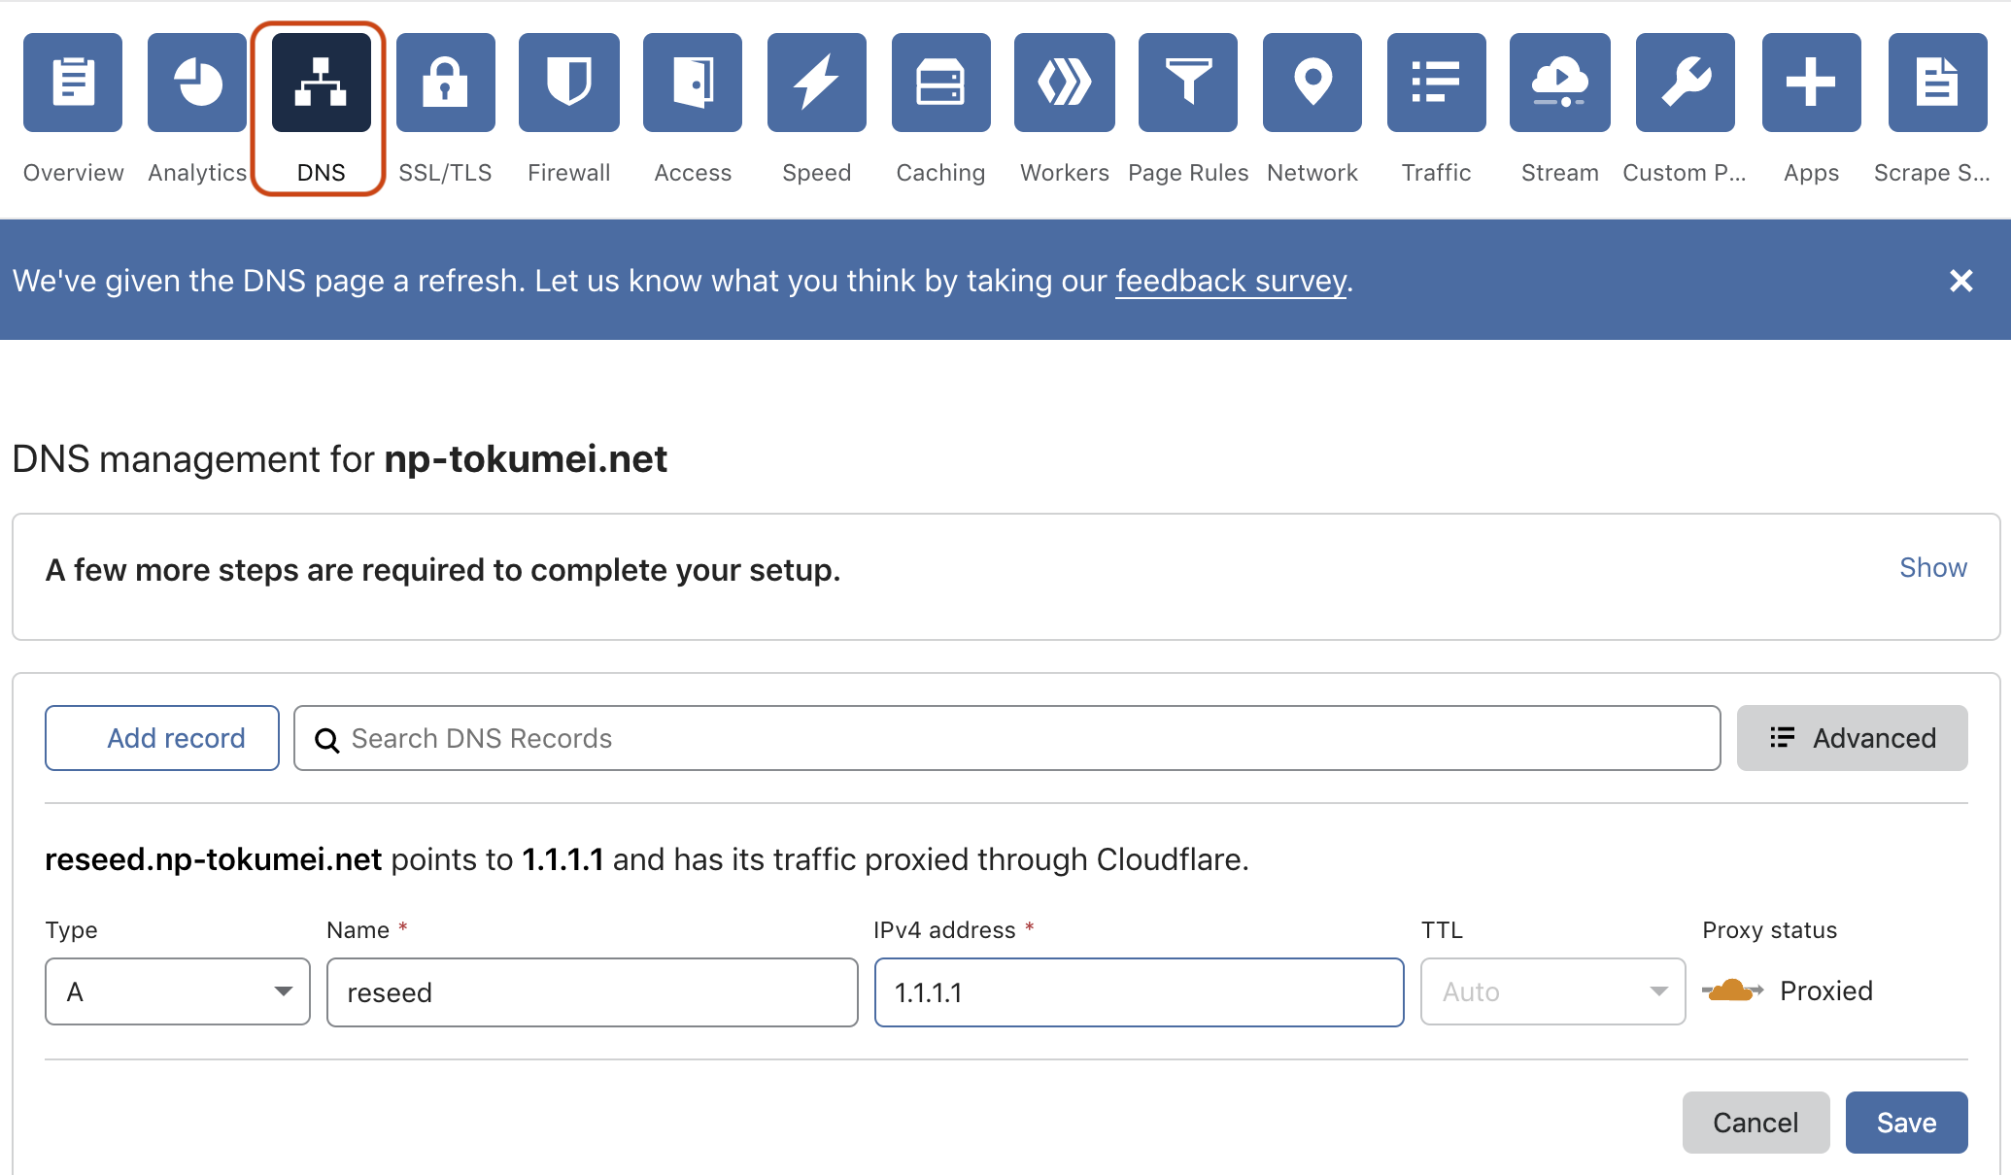Dismiss the DNS refresh banner
The height and width of the screenshot is (1175, 2011).
point(1960,281)
